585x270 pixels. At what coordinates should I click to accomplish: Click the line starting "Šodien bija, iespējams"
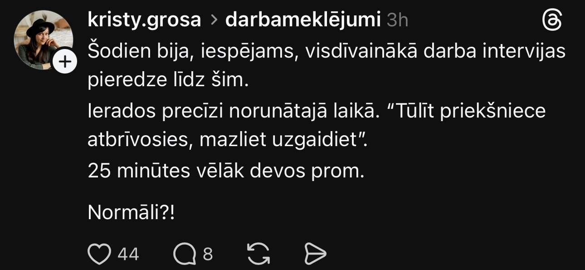(326, 51)
